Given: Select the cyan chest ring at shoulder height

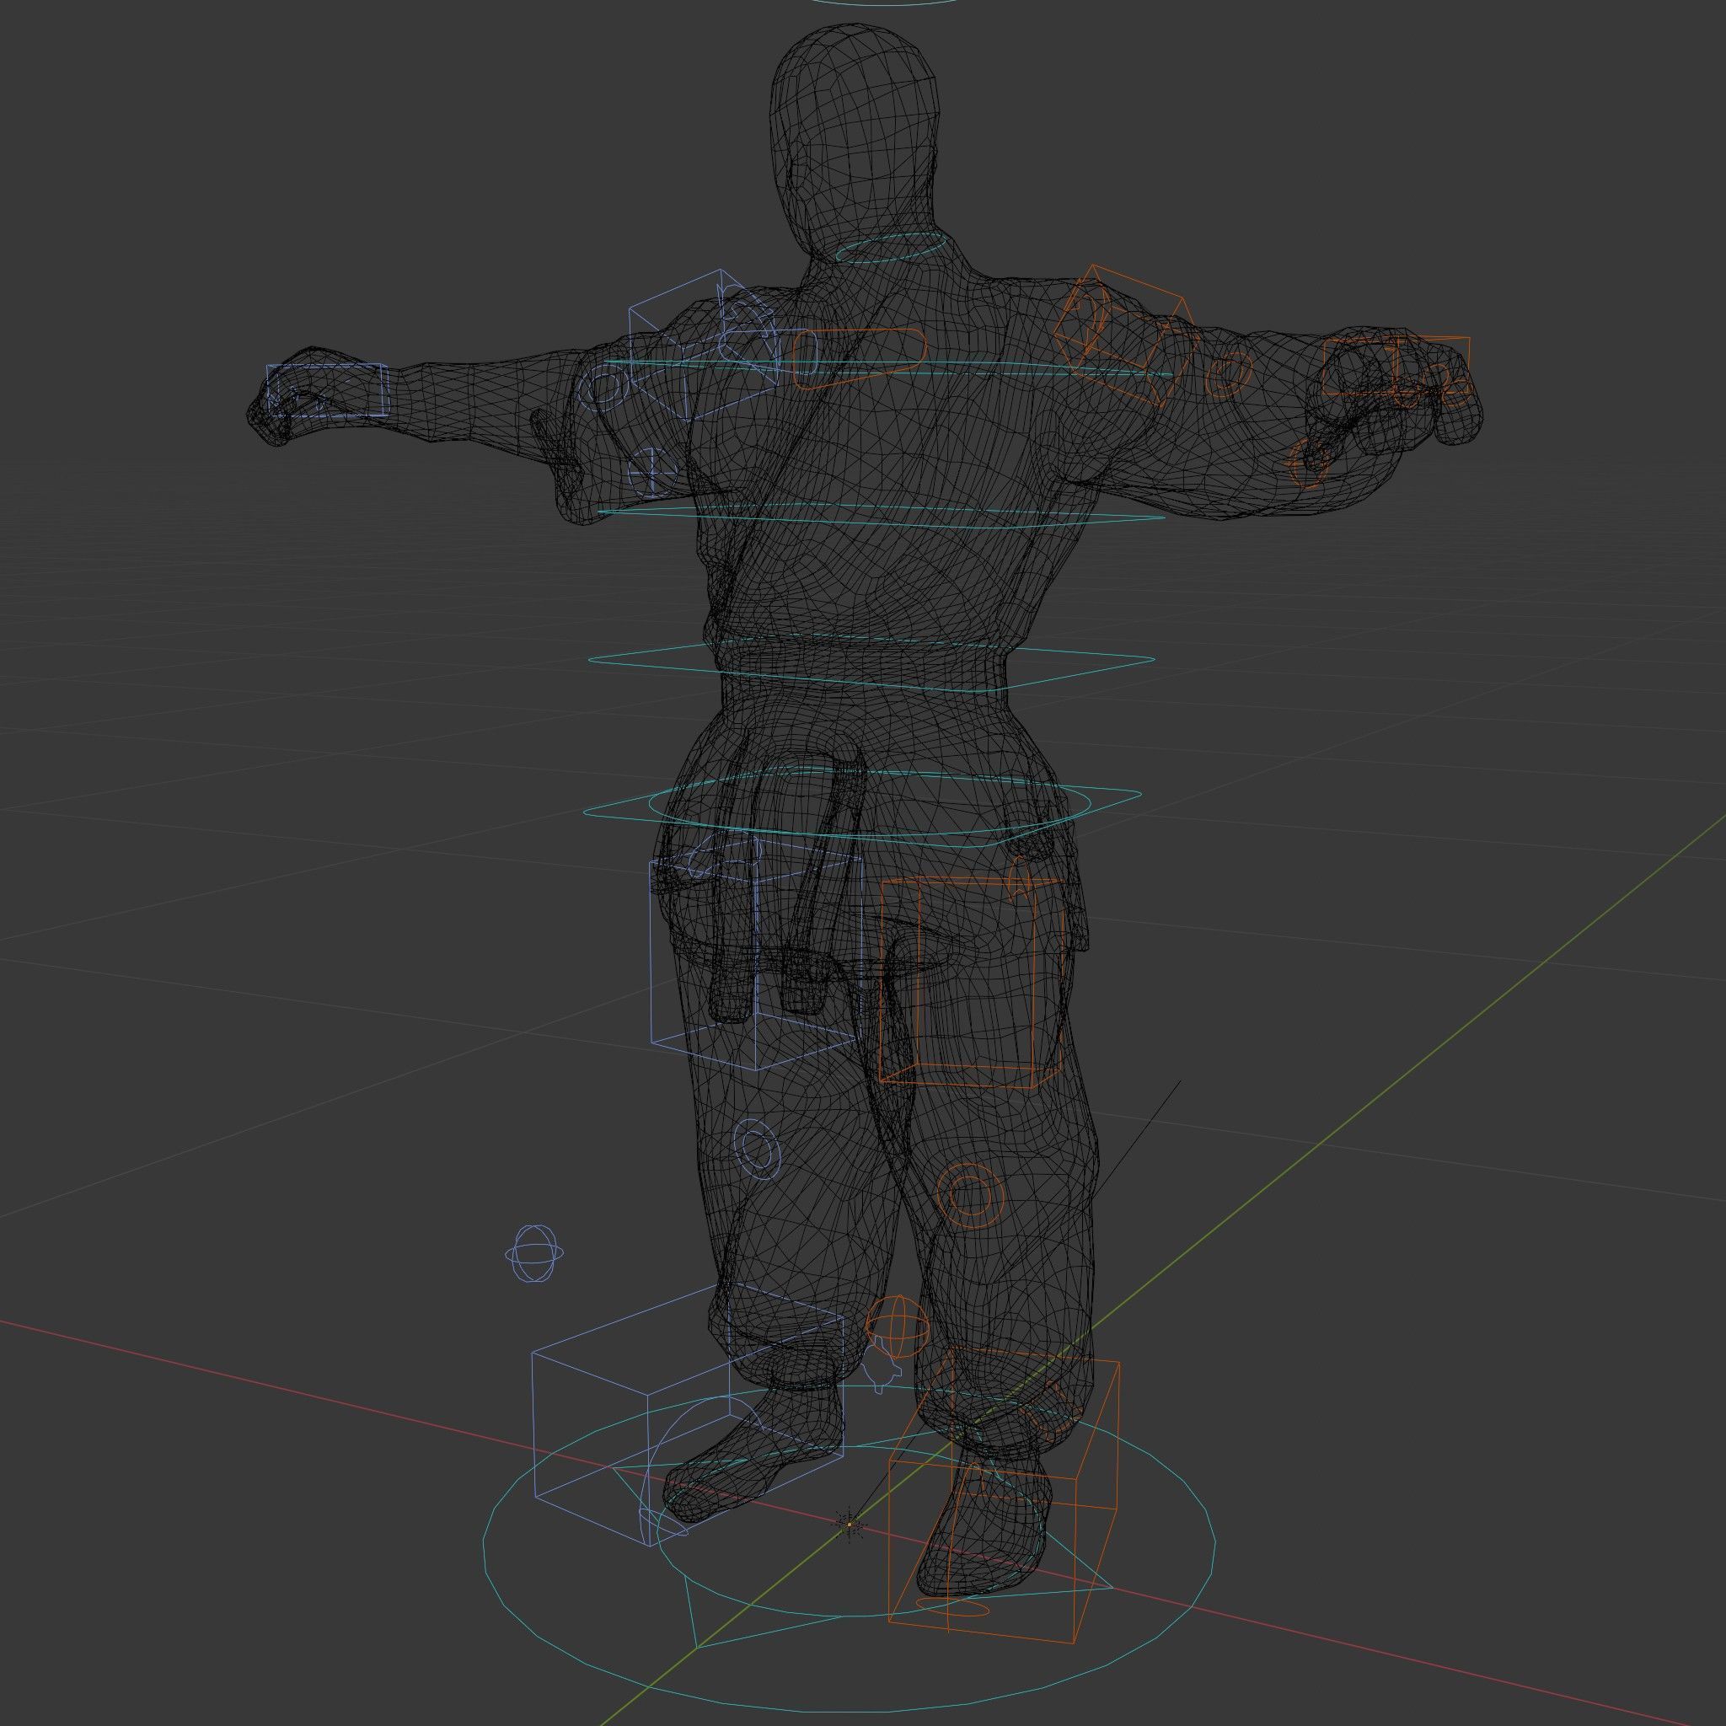Looking at the screenshot, I should tap(887, 367).
